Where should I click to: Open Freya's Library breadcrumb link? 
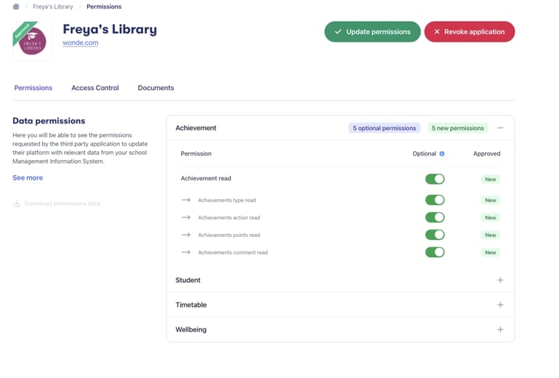click(x=53, y=7)
